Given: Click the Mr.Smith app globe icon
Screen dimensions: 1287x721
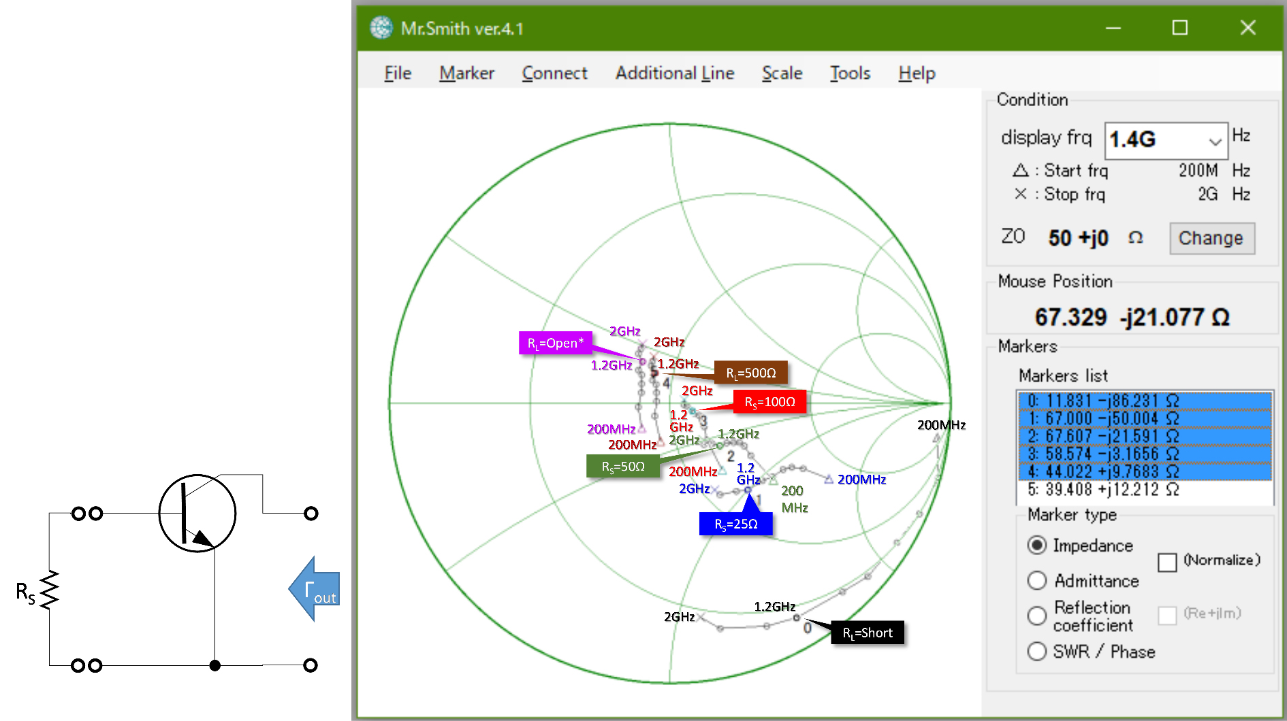Looking at the screenshot, I should point(381,28).
